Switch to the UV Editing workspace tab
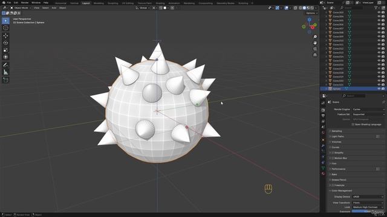The height and width of the screenshot is (217, 387). click(128, 3)
